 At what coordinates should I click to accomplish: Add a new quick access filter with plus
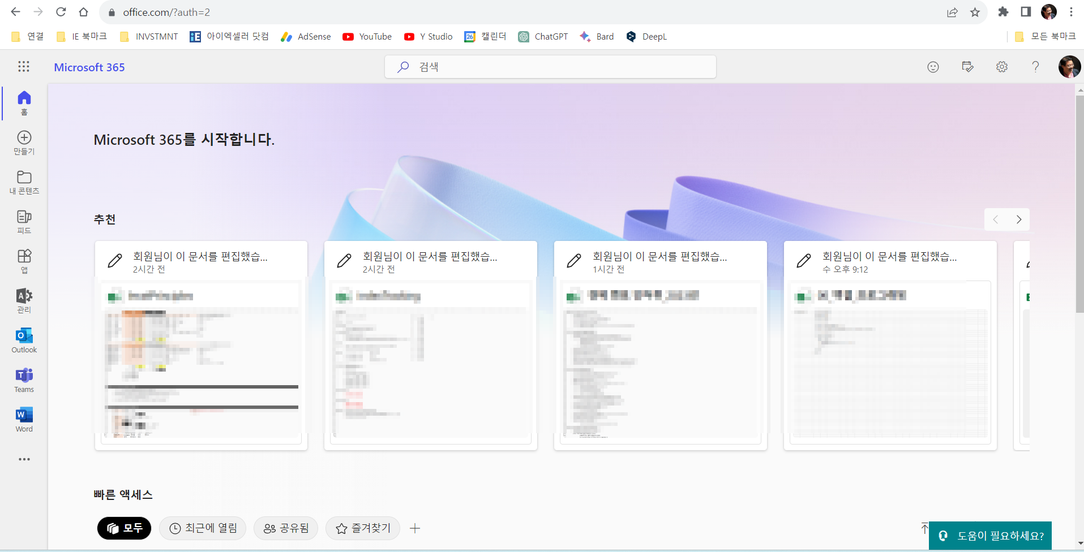pyautogui.click(x=415, y=528)
